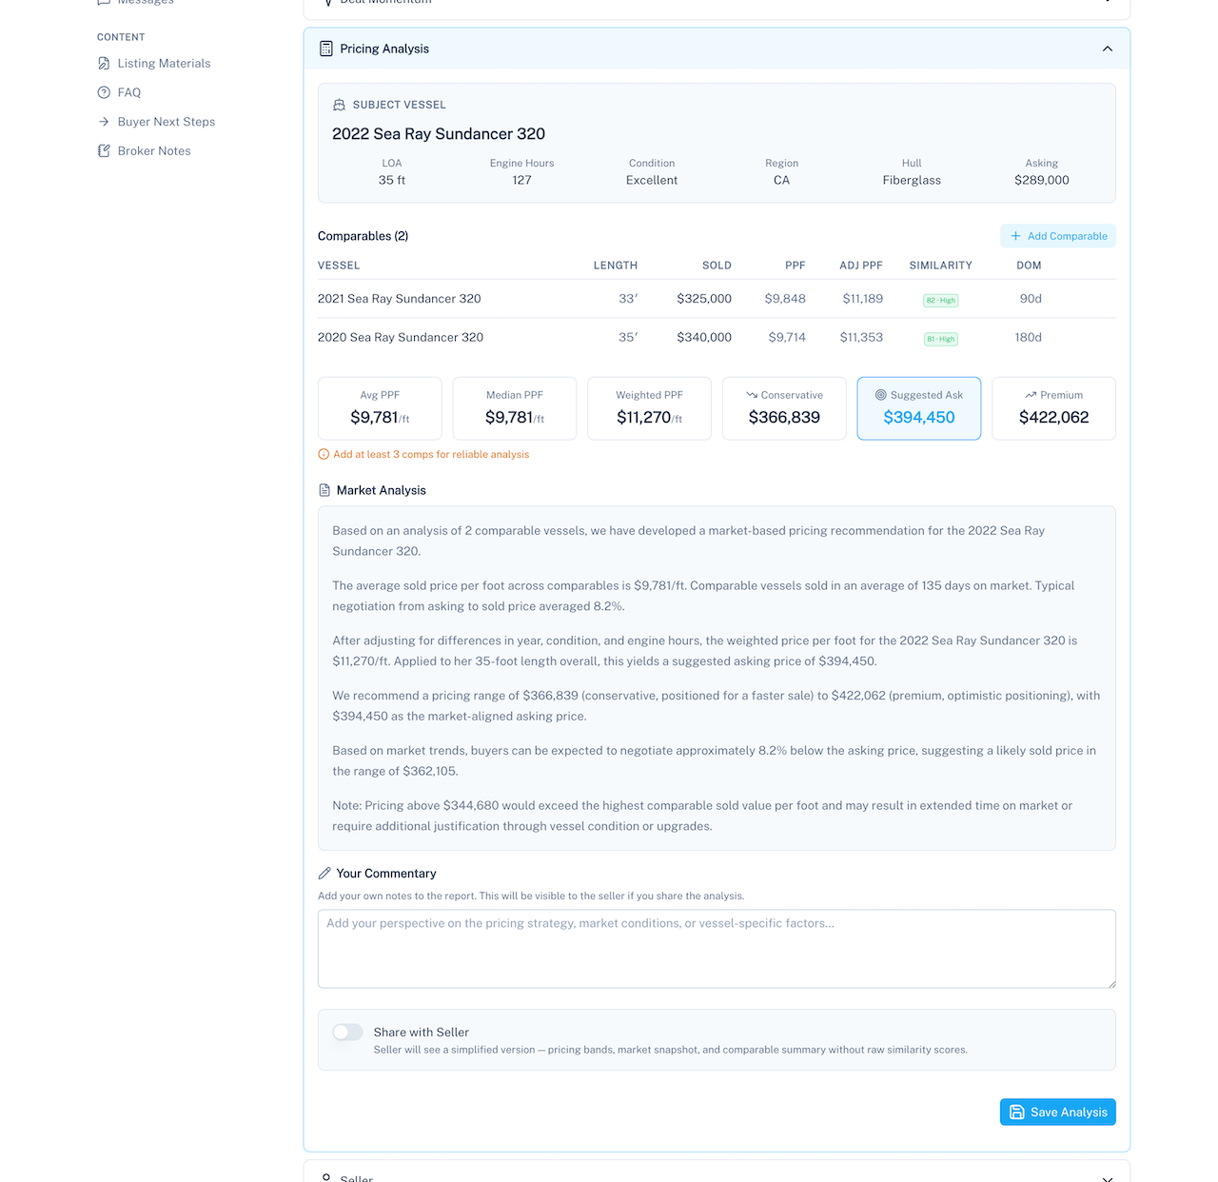
Task: Collapse the Pricing Analysis section
Action: pos(1107,49)
